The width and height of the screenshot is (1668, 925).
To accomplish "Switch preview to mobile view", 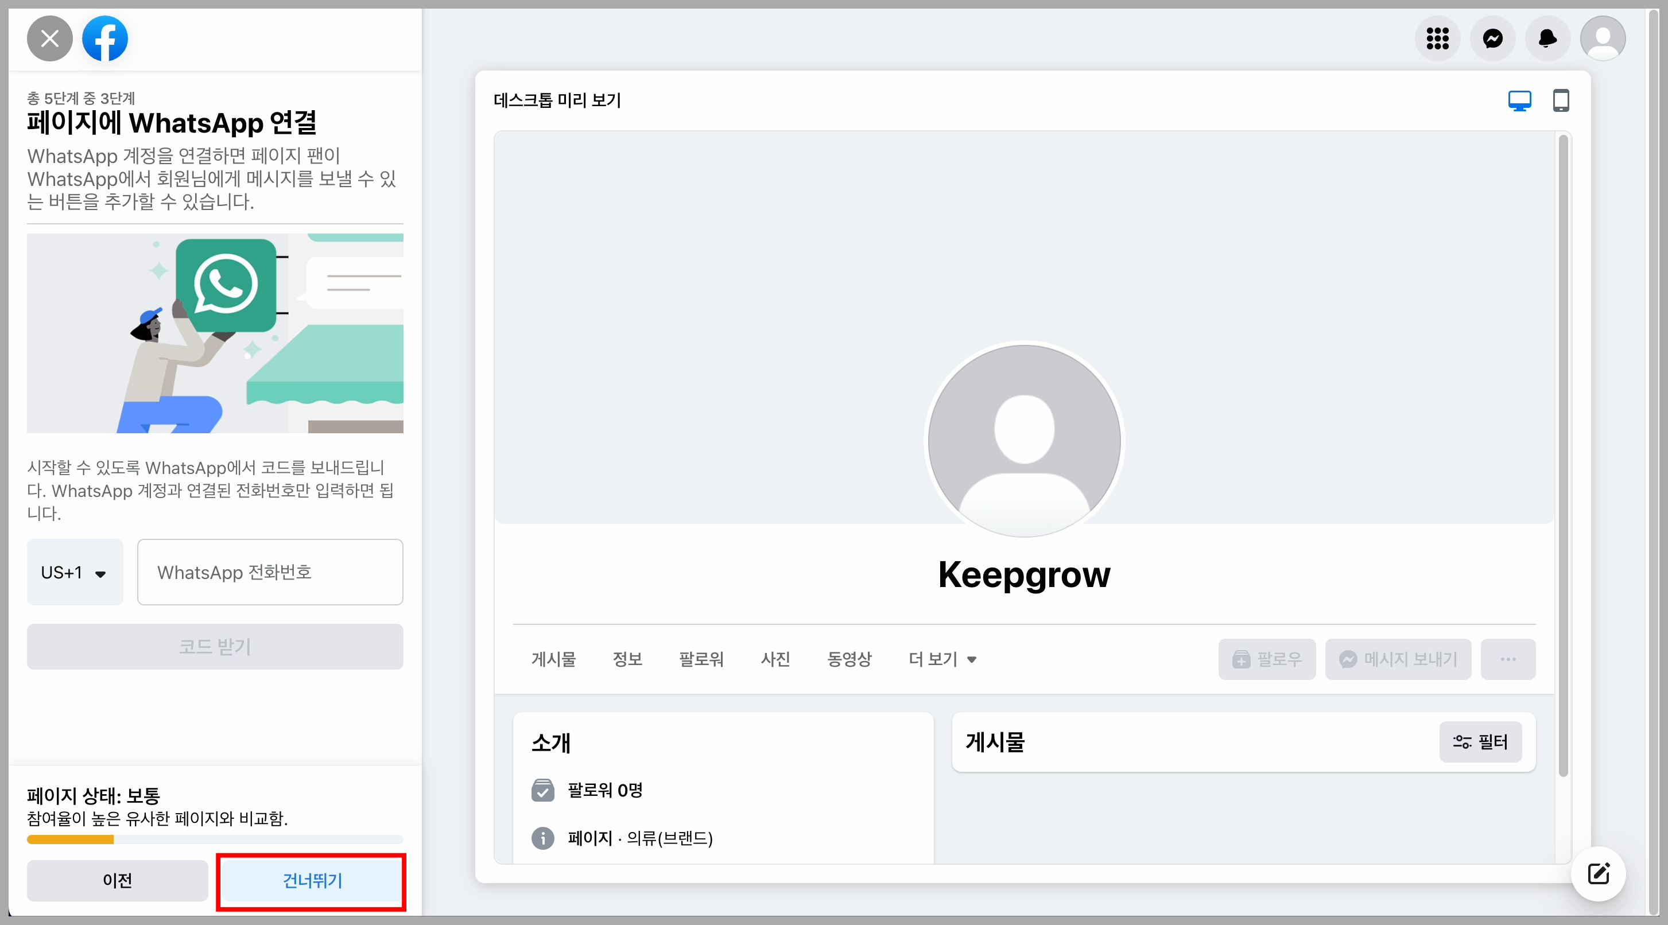I will click(x=1562, y=101).
